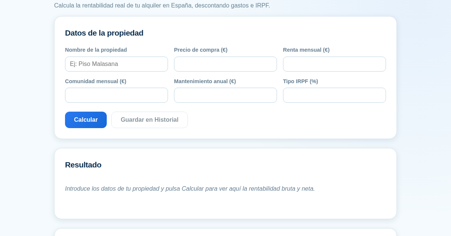Click the 'Resultado' heading

(x=83, y=165)
